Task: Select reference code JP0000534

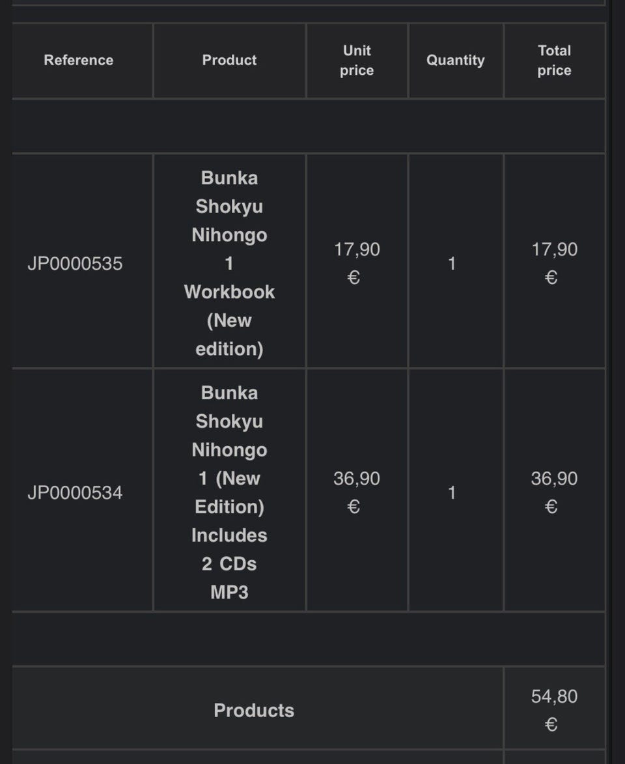Action: click(75, 492)
